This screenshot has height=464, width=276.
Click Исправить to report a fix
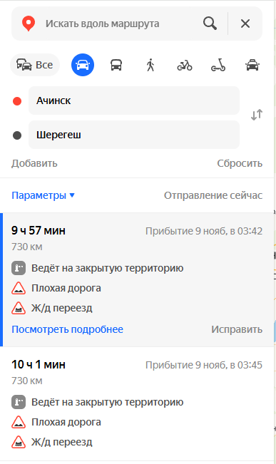pos(237,329)
